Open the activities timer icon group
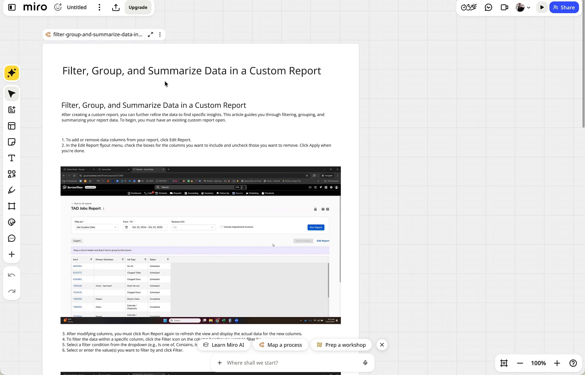The height and width of the screenshot is (375, 585). (x=469, y=7)
